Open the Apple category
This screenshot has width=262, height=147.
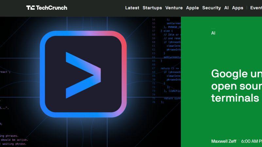[192, 8]
